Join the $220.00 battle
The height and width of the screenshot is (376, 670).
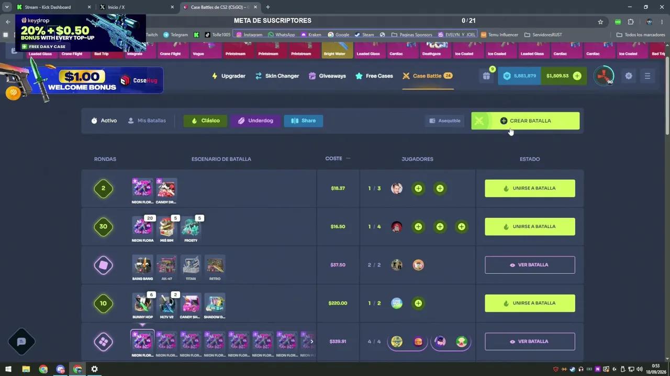(530, 303)
